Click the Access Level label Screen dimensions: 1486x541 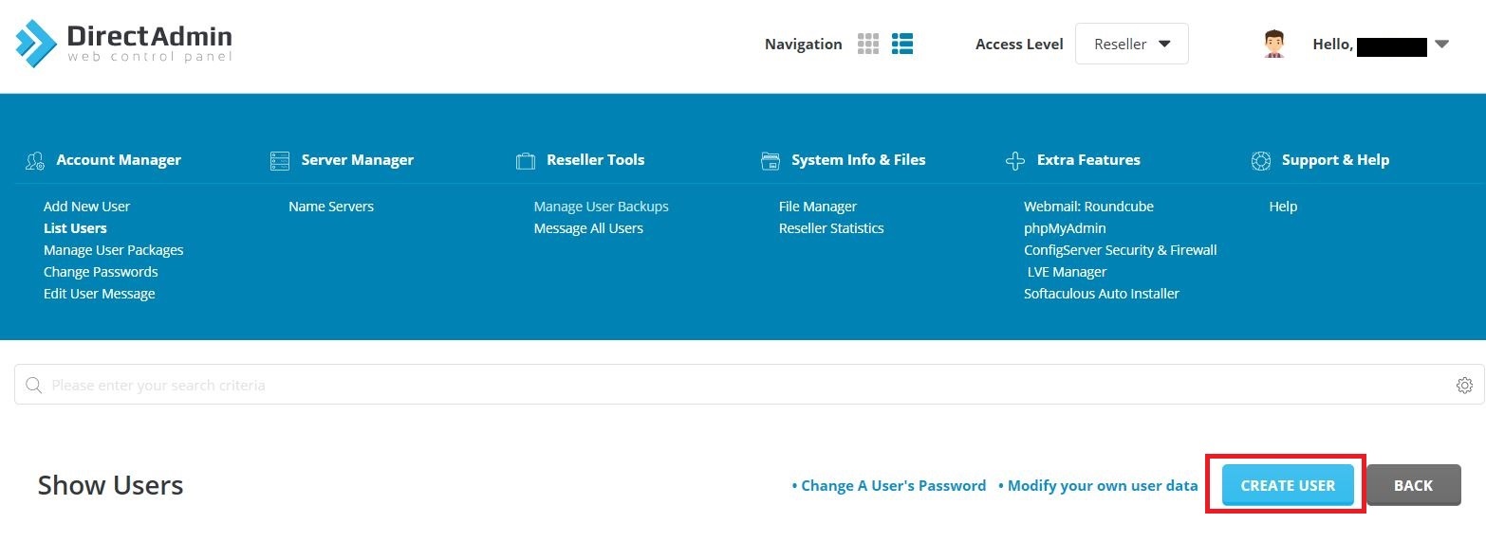click(1019, 44)
